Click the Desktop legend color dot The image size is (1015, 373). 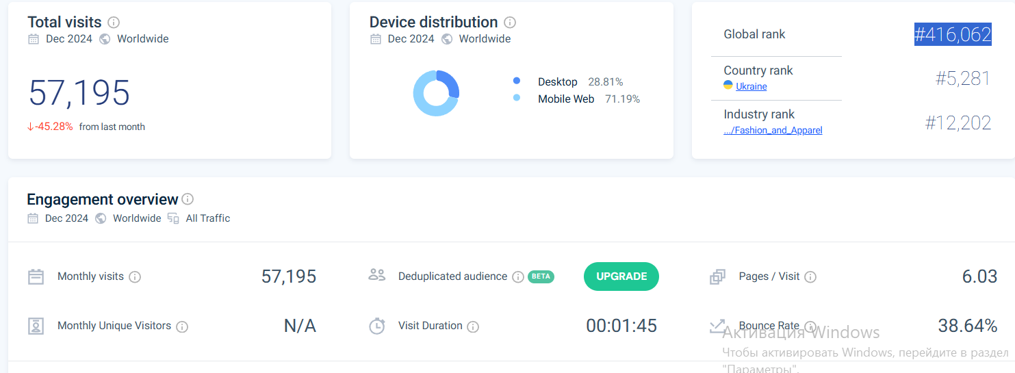tap(517, 81)
